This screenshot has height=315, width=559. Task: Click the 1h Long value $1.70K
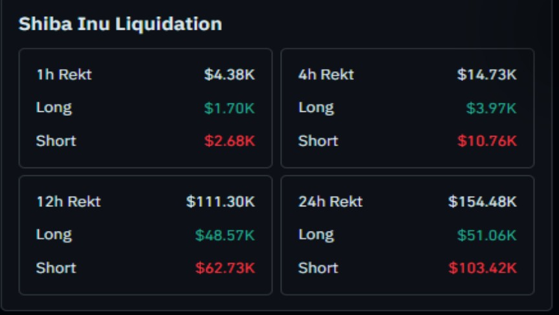click(x=230, y=108)
